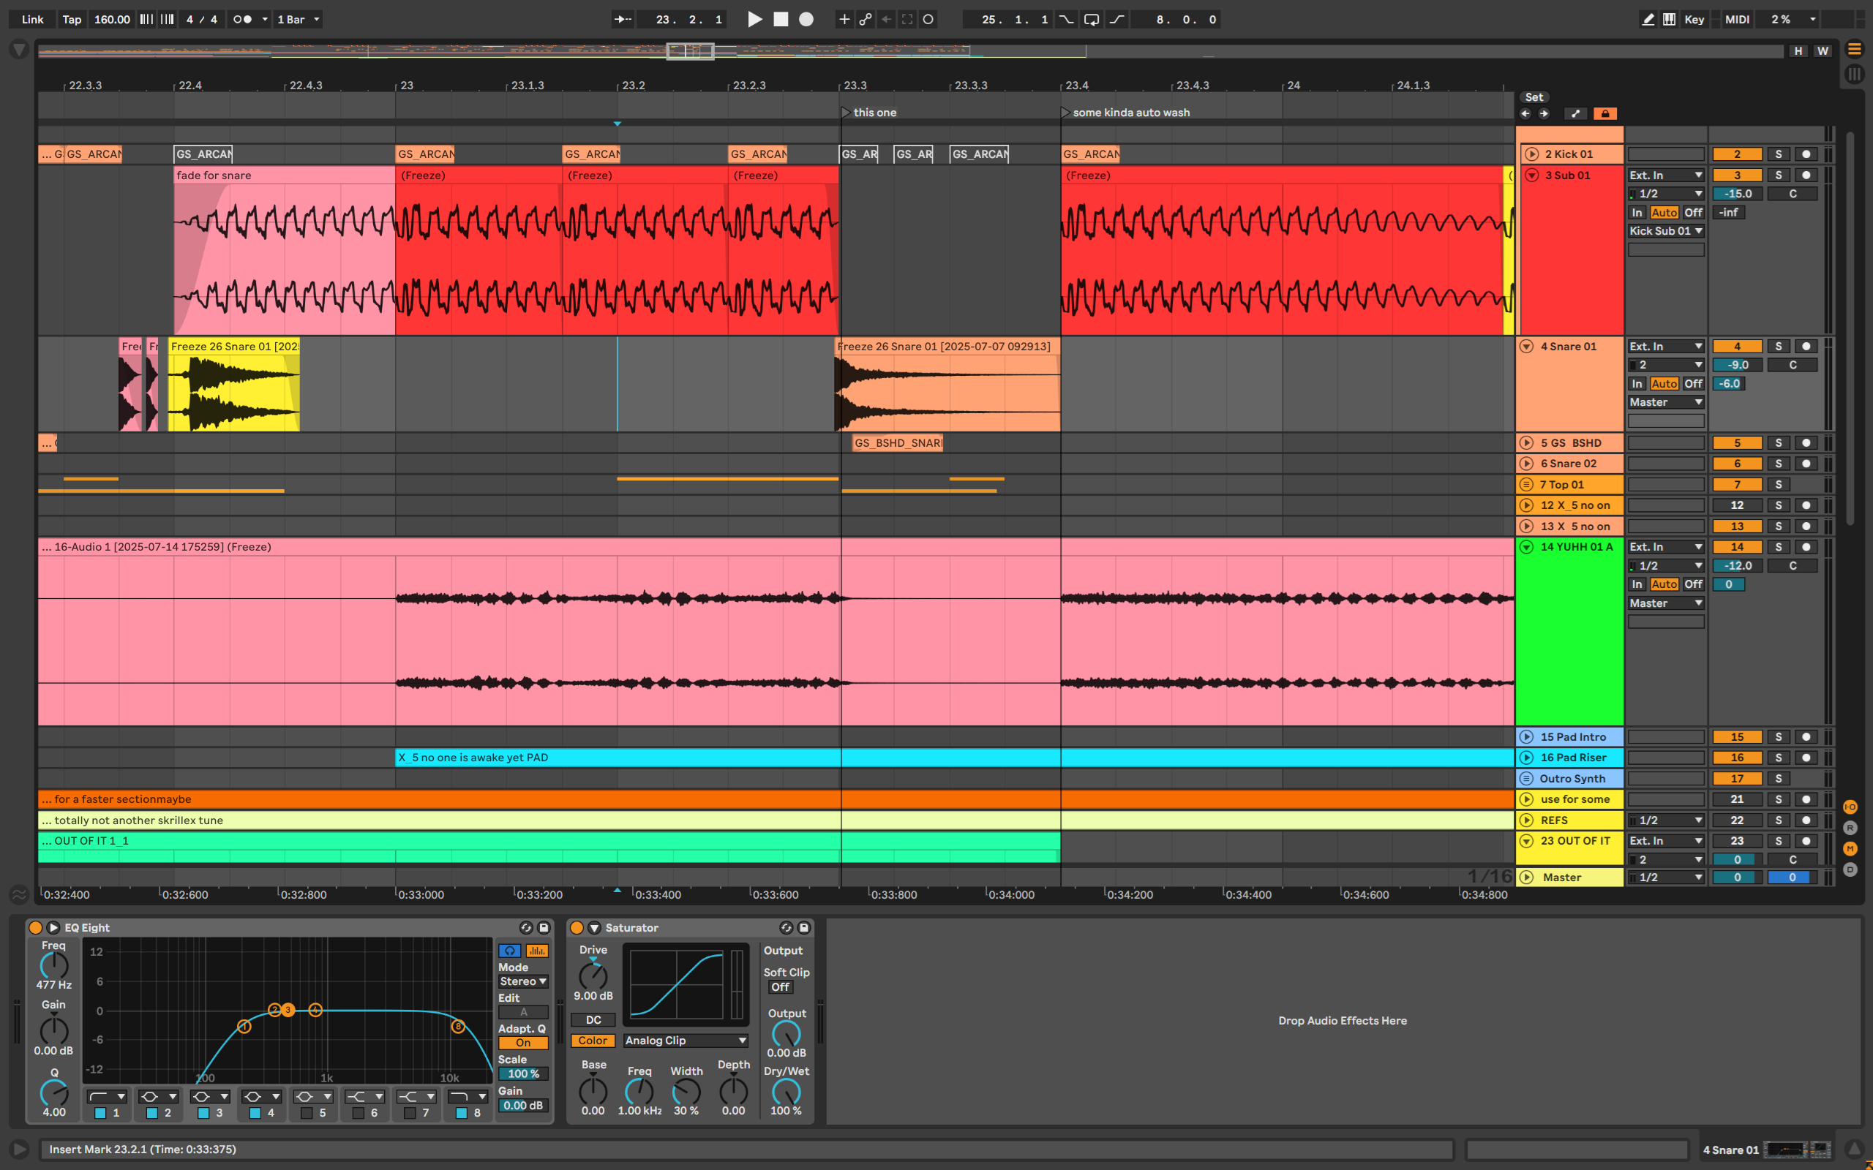
Task: Click the Link button
Action: point(32,19)
